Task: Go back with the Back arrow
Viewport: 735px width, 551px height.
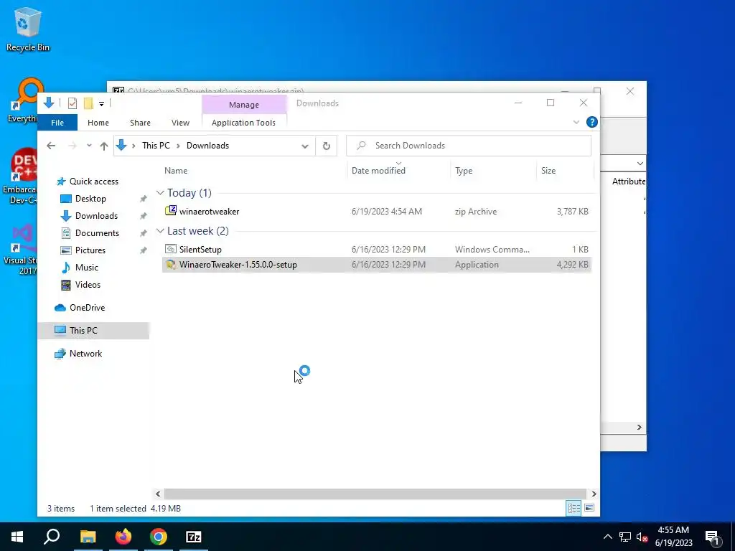Action: click(x=51, y=146)
